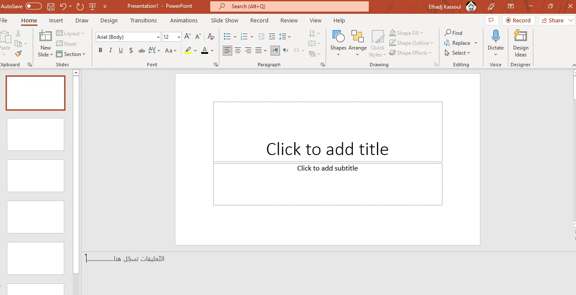Decrease font size with the smaller A
This screenshot has width=576, height=295.
pyautogui.click(x=198, y=37)
